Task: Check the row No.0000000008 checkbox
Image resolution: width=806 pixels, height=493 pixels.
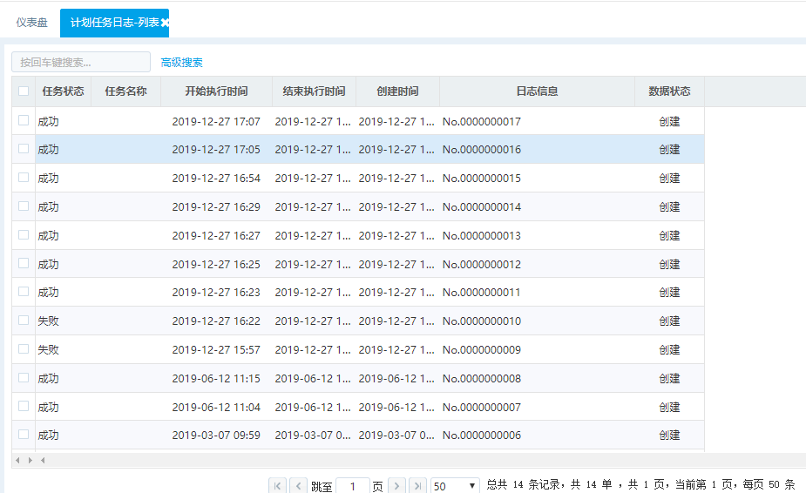Action: pos(24,378)
